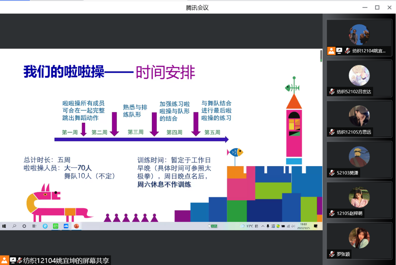
Task: Open the PowerPoint icon in the shared taskbar
Action: pos(77,226)
